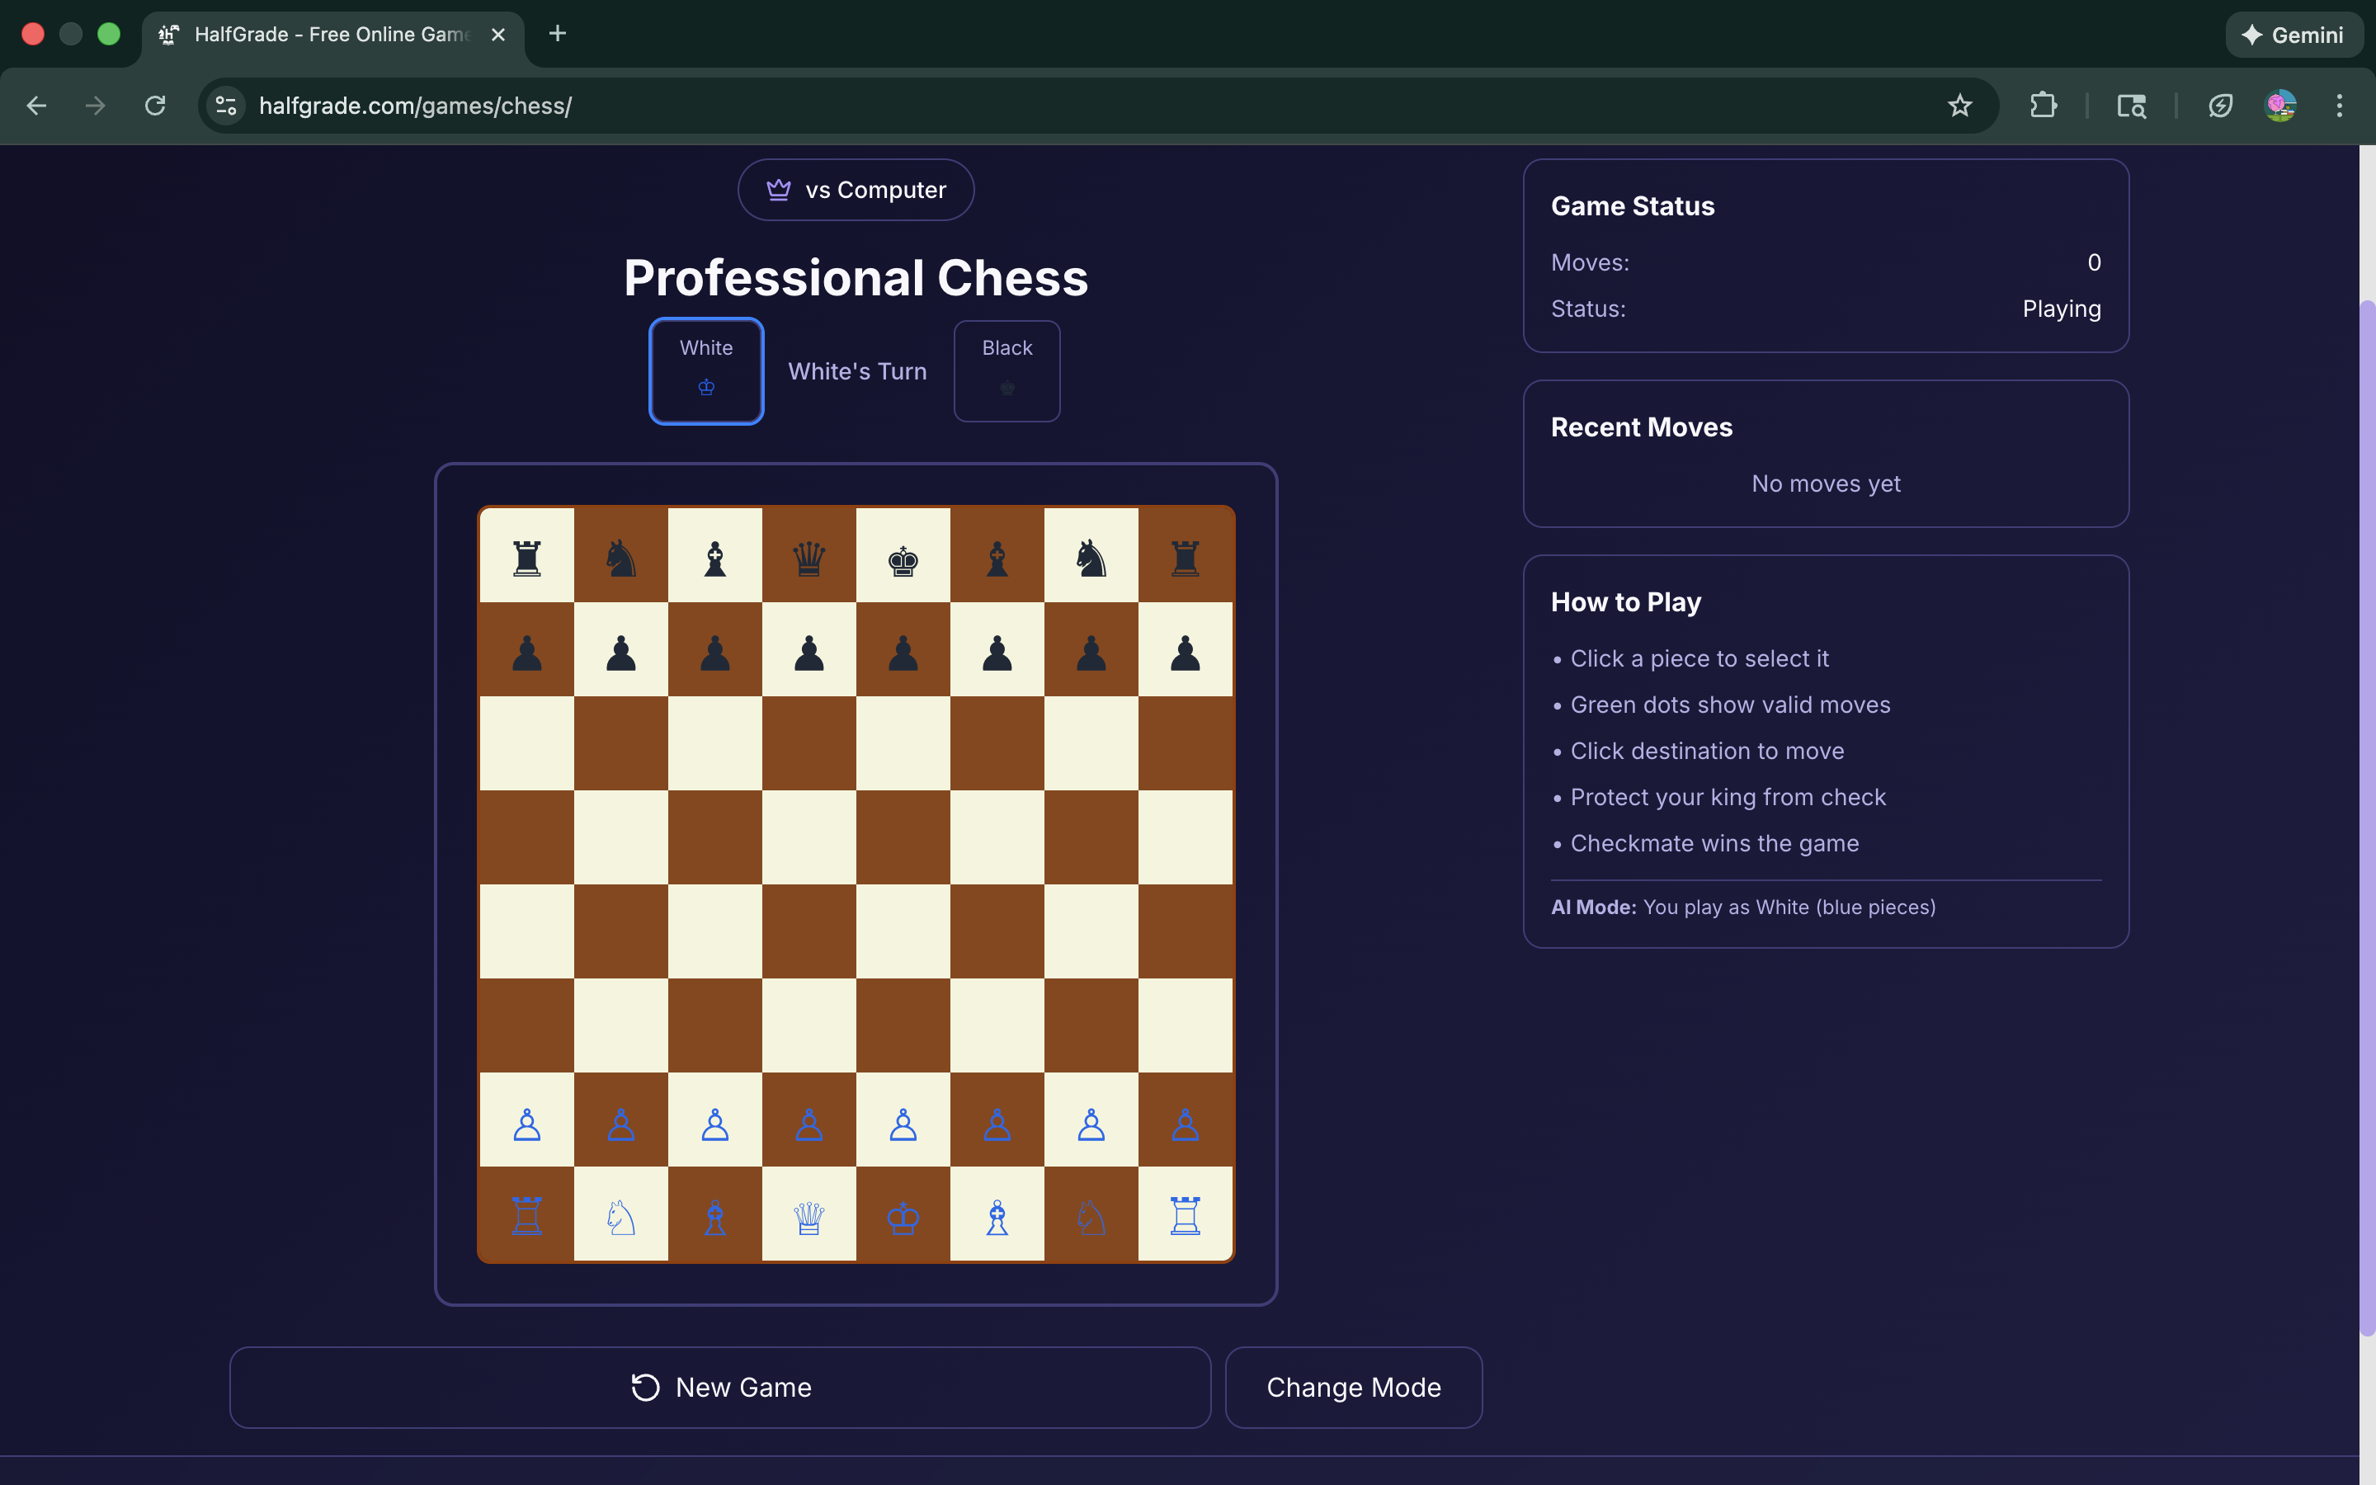Click the black rook in the corner

pos(526,555)
